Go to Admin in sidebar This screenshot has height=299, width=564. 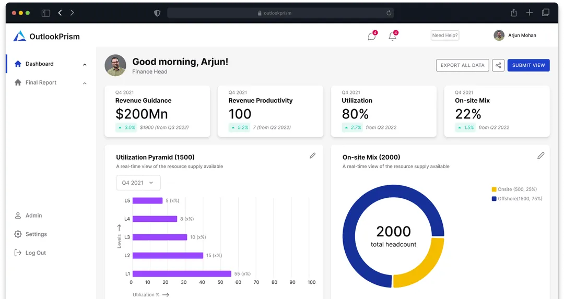click(x=33, y=216)
